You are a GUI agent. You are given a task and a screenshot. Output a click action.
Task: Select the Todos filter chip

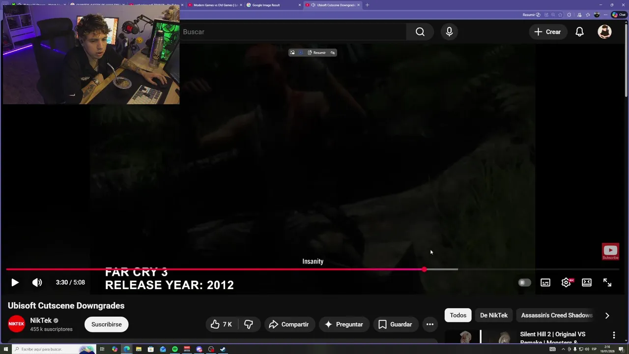tap(458, 316)
